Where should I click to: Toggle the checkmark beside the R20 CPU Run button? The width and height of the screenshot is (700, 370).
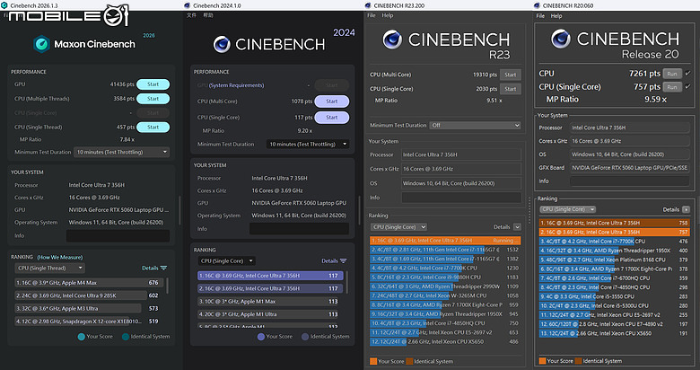tap(687, 74)
